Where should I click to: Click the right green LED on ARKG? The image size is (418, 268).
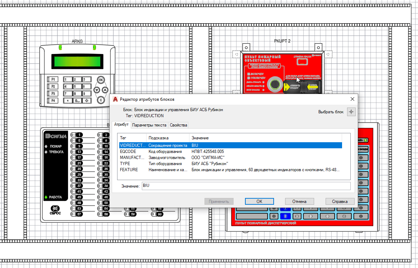click(94, 48)
